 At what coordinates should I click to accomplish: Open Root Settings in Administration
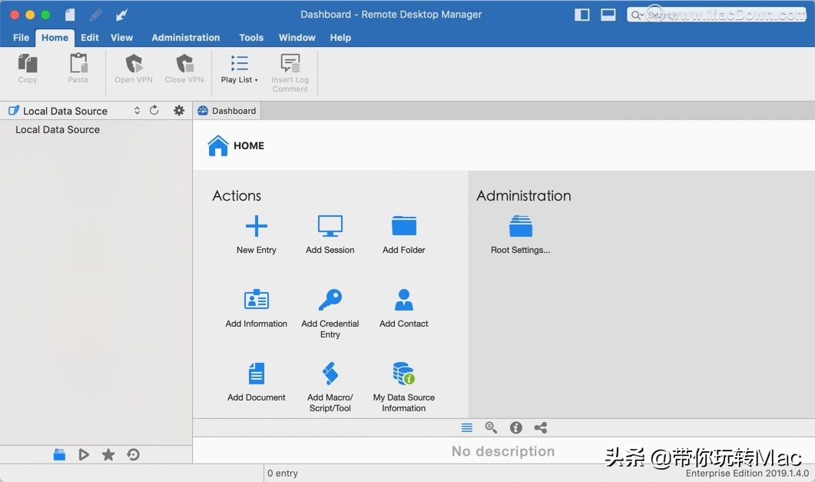pyautogui.click(x=520, y=226)
